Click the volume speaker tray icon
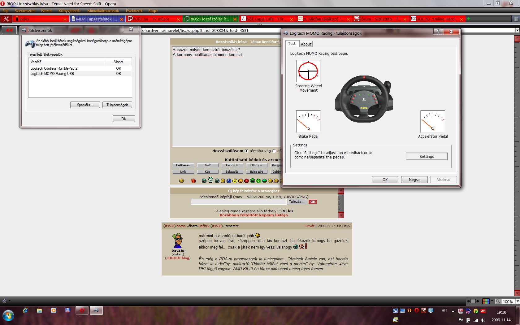This screenshot has width=520, height=325. pos(483,320)
